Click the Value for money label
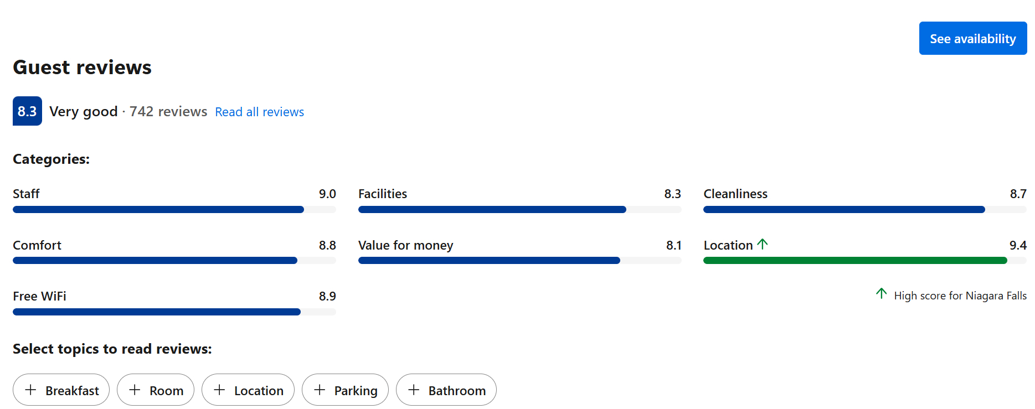Screen dimensions: 1035x409 pyautogui.click(x=405, y=245)
